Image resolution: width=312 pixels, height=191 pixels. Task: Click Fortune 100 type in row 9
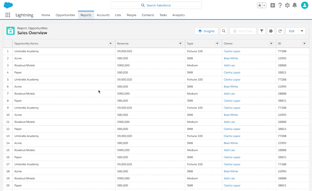coord(195,108)
